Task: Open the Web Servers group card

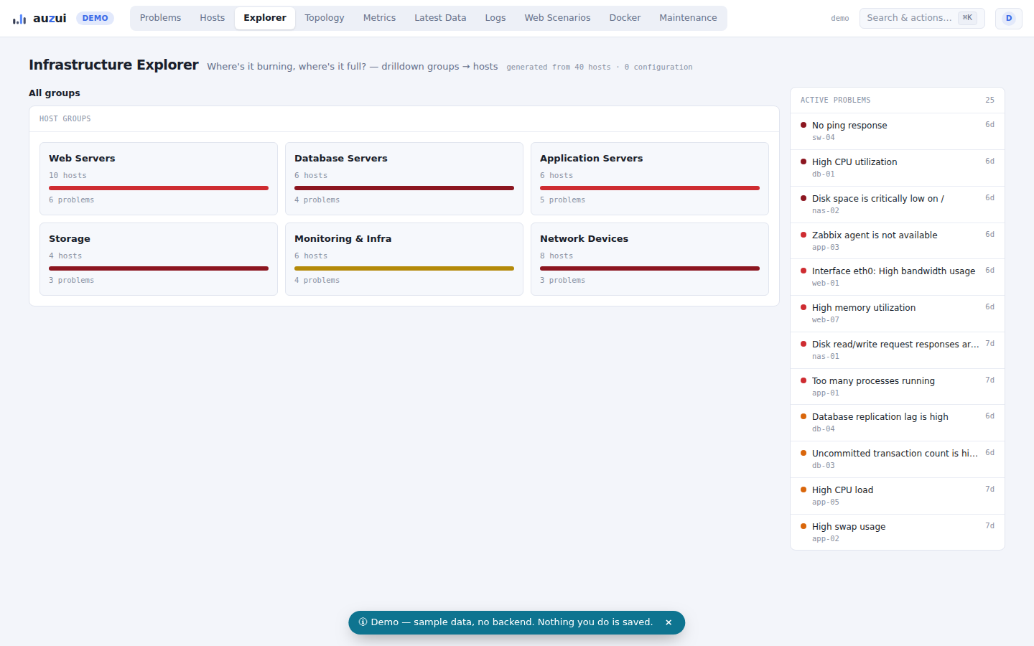Action: point(159,179)
